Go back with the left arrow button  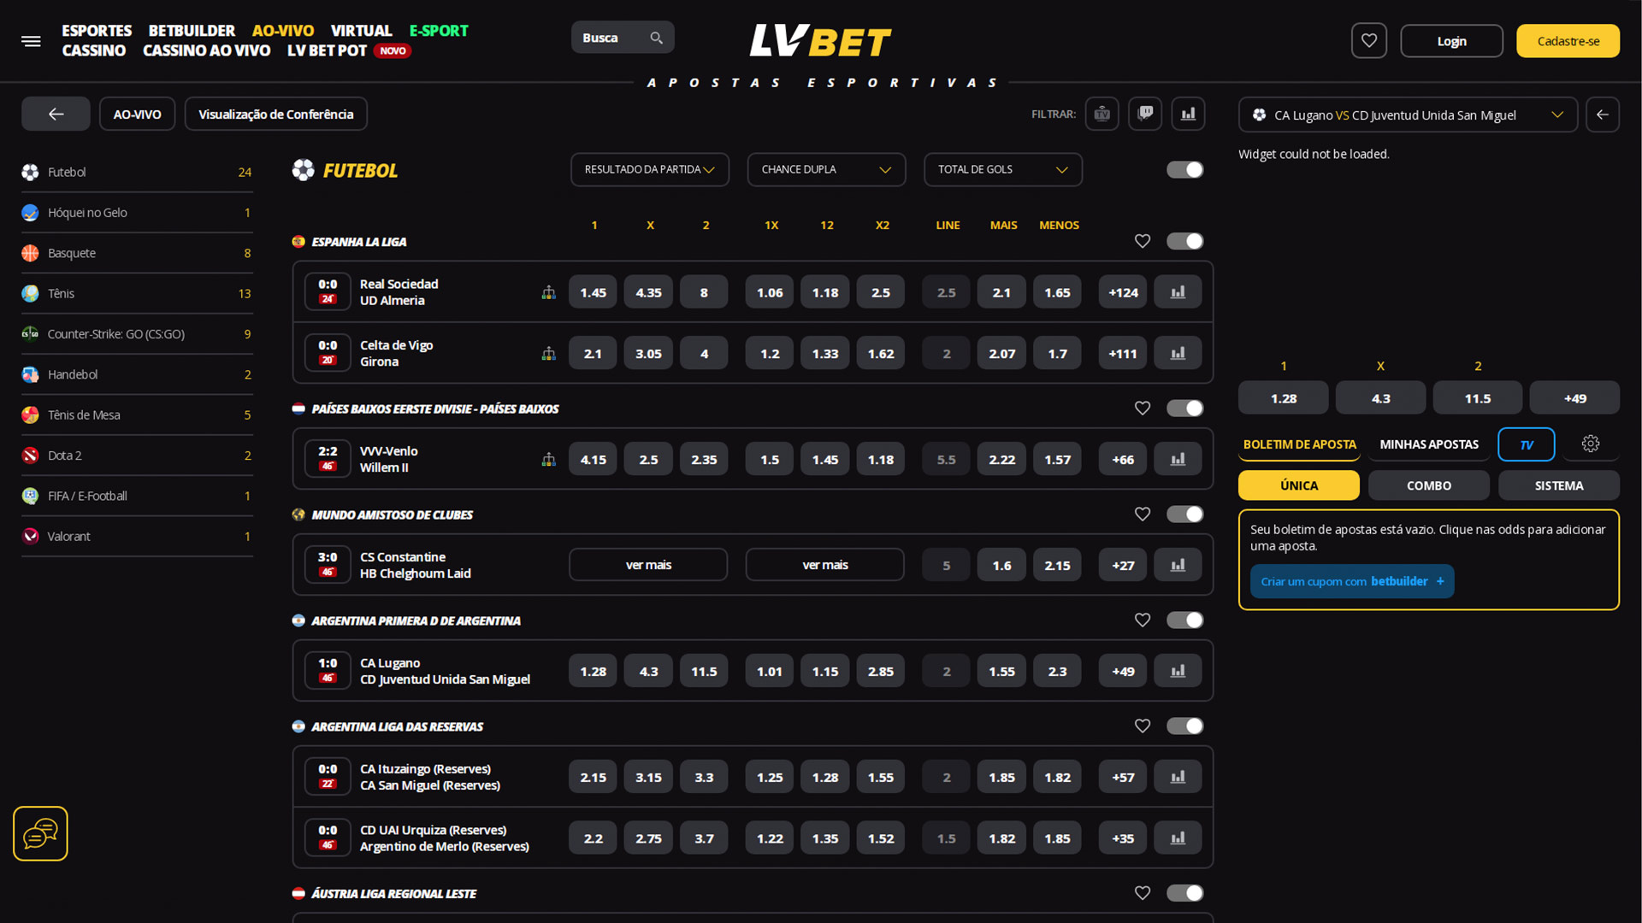pos(56,114)
